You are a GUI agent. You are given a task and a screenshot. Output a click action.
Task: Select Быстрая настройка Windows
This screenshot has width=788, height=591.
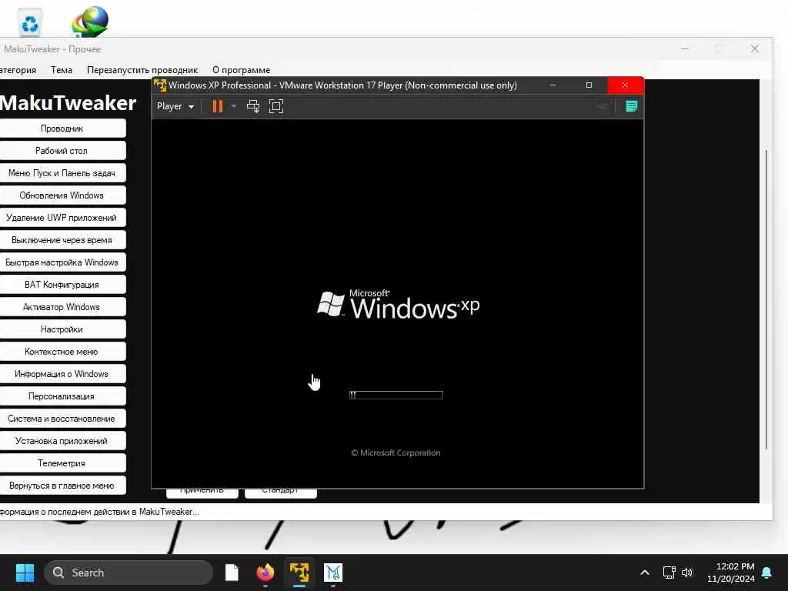(62, 262)
